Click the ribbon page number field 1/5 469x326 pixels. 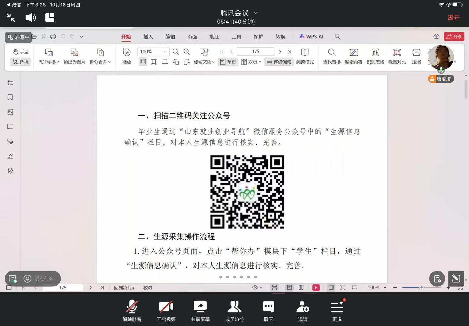coord(256,52)
